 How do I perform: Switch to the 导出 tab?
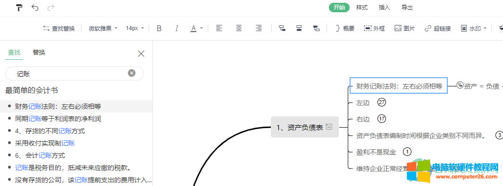[x=407, y=8]
